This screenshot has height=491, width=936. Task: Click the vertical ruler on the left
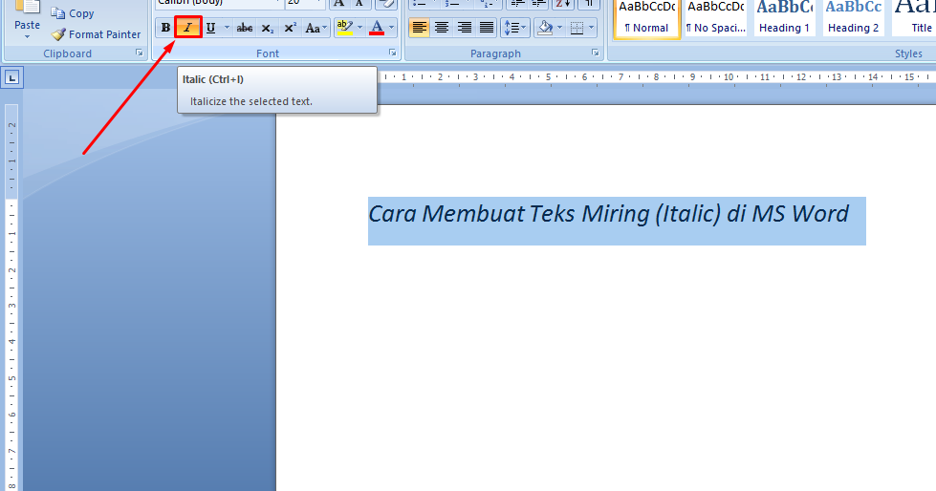[11, 298]
